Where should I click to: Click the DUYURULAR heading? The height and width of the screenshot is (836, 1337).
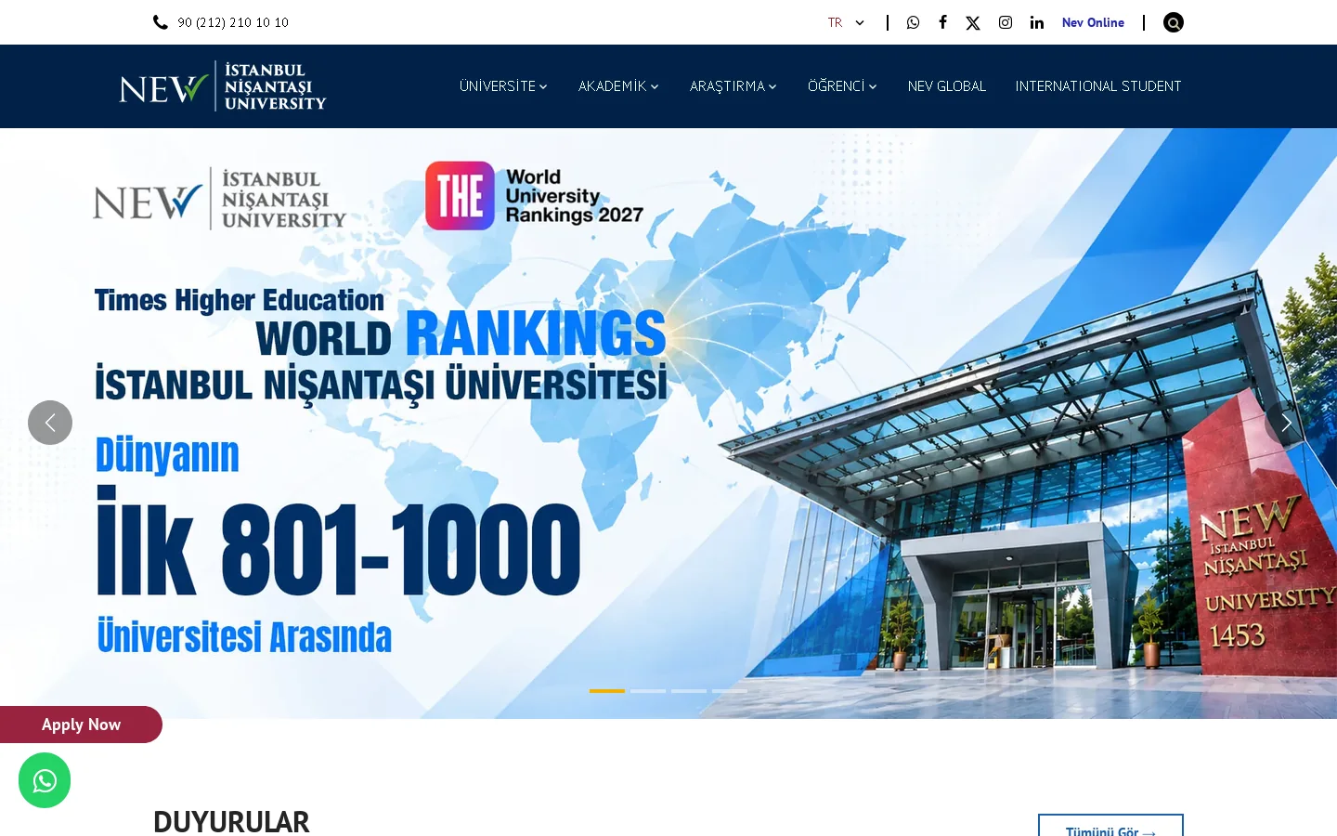(x=231, y=822)
